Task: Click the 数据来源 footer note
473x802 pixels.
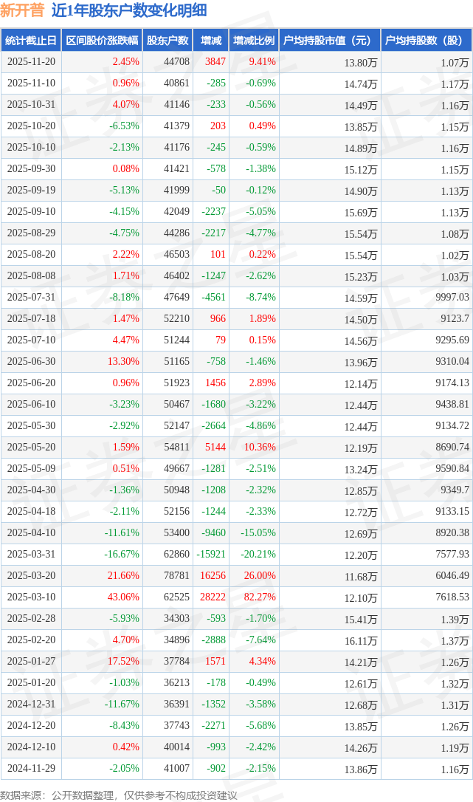Action: point(119,795)
